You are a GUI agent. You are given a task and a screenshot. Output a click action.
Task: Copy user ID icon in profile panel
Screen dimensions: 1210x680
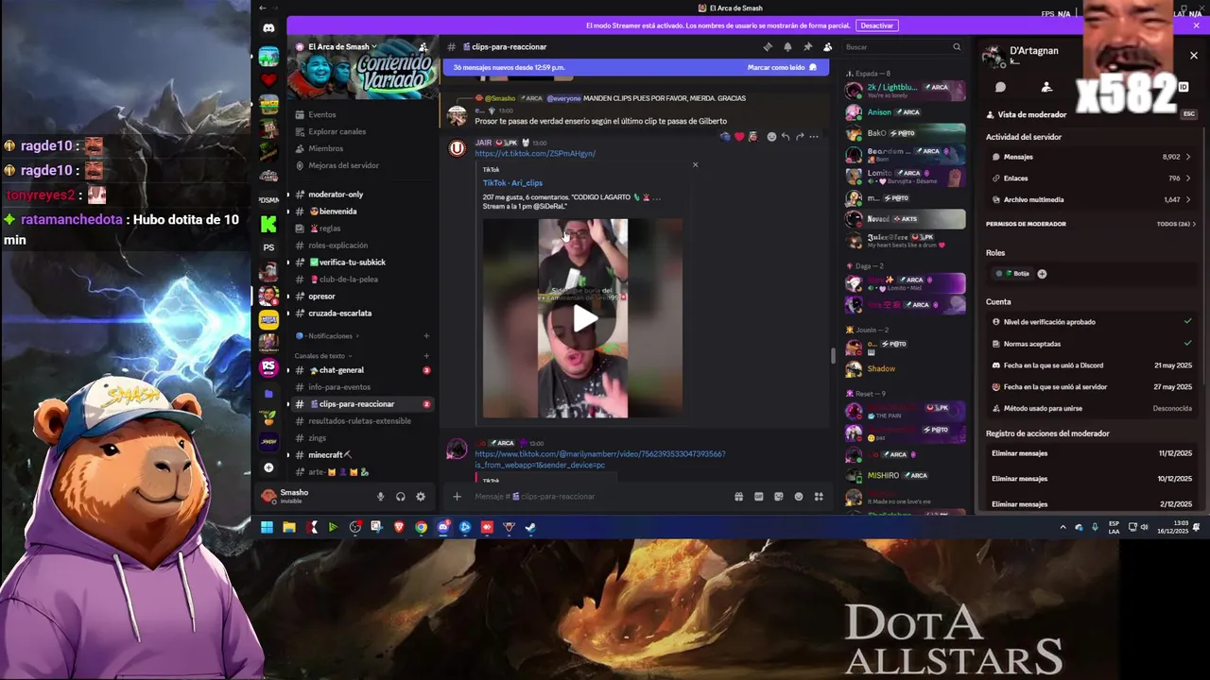coord(1183,87)
